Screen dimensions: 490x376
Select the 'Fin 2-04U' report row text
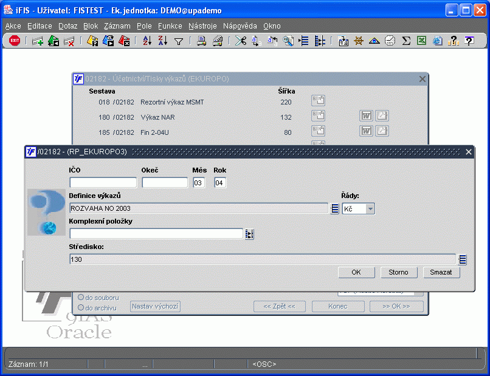click(154, 132)
